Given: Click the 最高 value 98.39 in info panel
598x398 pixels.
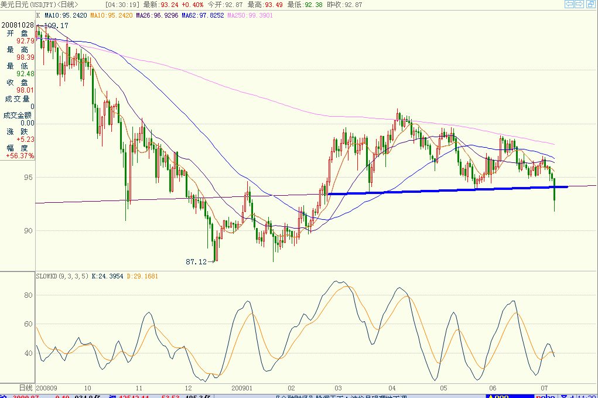Looking at the screenshot, I should [x=25, y=57].
